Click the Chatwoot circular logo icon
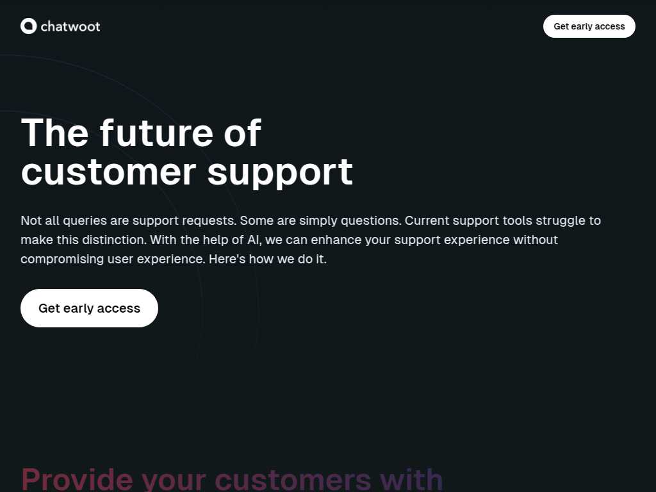 click(28, 26)
